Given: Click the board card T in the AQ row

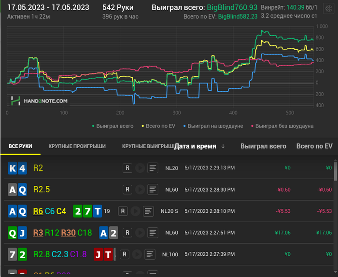Looking at the screenshot, I should coord(98,211).
